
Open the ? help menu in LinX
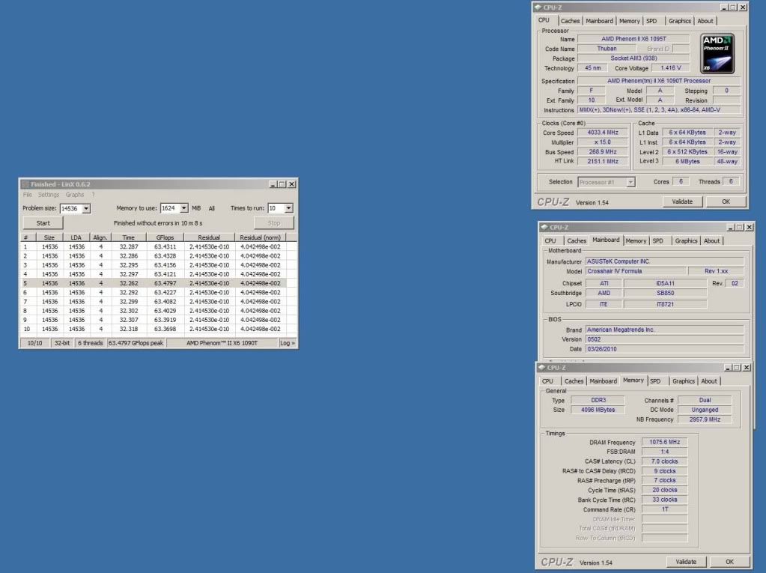93,195
